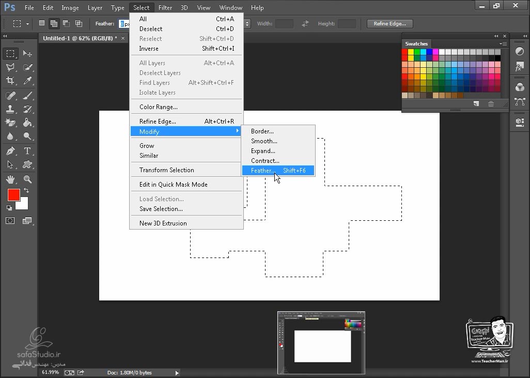This screenshot has height=378, width=530.
Task: Select Inverse in the Select menu
Action: [186, 49]
